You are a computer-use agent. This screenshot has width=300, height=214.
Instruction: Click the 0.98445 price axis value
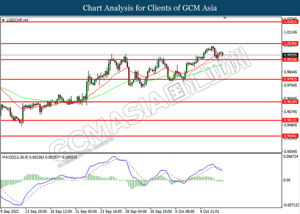coord(291,72)
